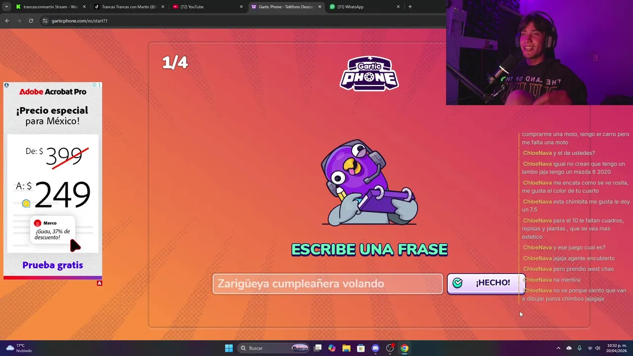Screen dimensions: 633x356
Task: Click the purple robot mascot illustration
Action: pos(369,182)
